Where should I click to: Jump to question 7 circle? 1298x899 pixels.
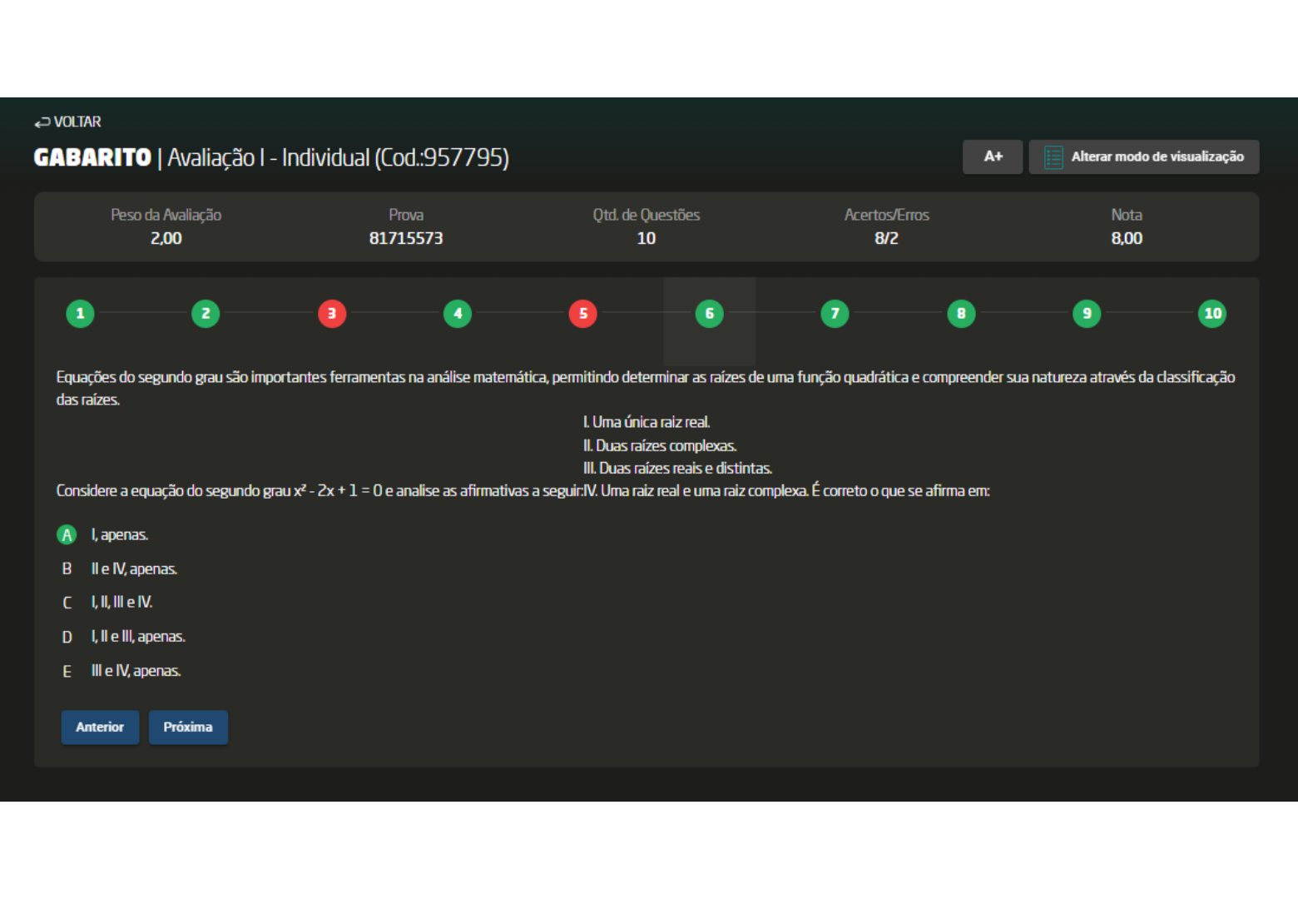[835, 314]
